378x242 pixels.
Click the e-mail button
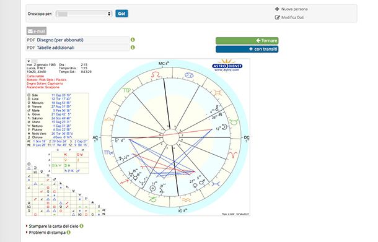click(x=37, y=31)
